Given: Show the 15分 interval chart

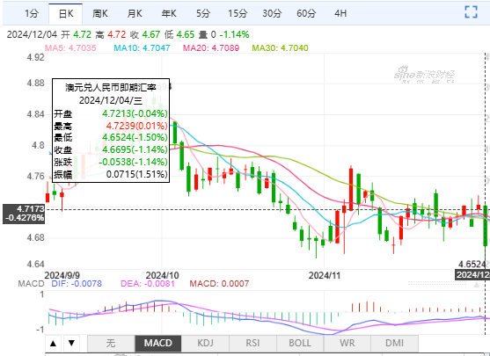Looking at the screenshot, I should pos(238,13).
